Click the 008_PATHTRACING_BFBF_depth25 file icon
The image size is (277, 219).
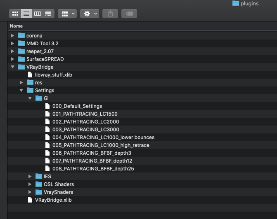(x=47, y=168)
